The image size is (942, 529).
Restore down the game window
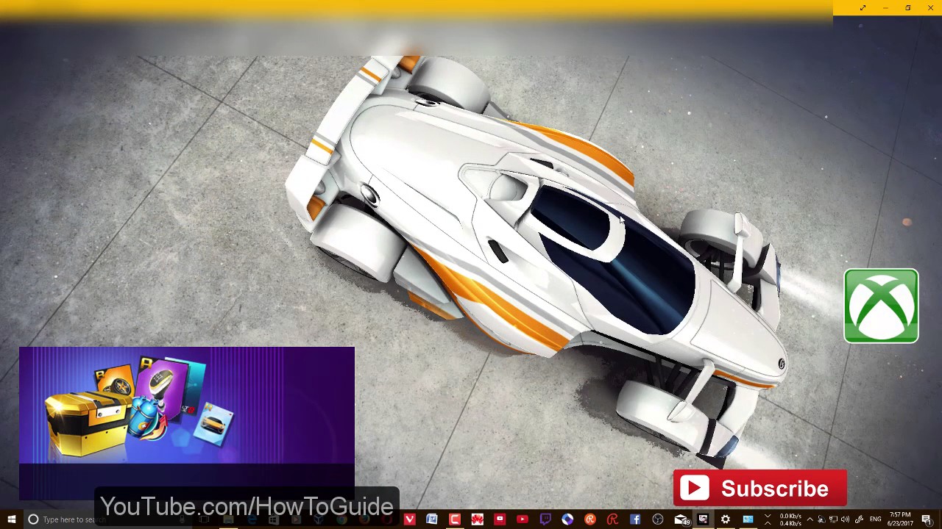(x=907, y=8)
